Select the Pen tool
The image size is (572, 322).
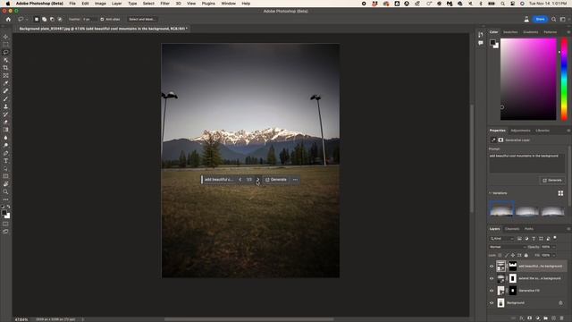pos(5,153)
